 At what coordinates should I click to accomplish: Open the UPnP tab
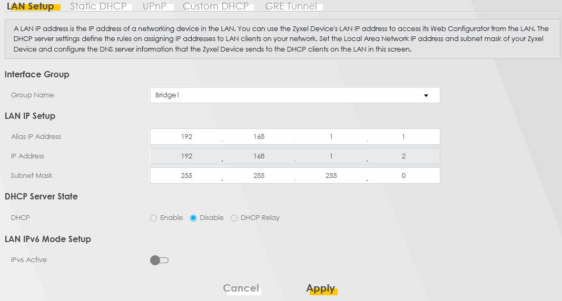(154, 7)
